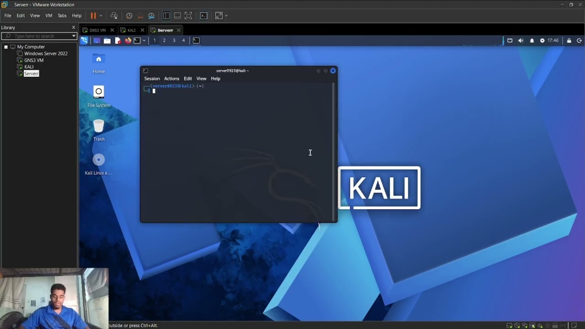Open the Trash desktop icon
This screenshot has height=329, width=585.
coord(99,130)
